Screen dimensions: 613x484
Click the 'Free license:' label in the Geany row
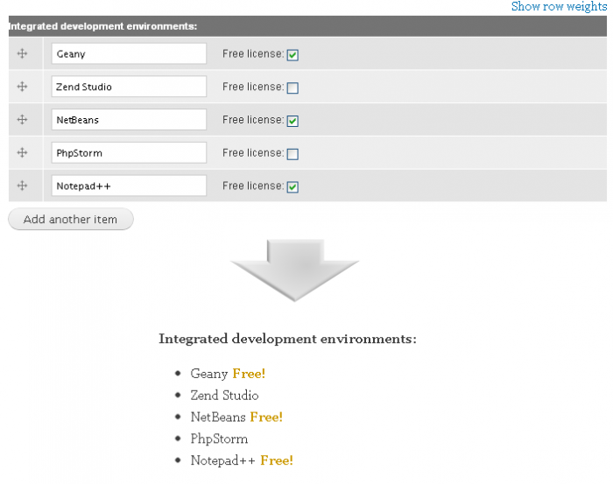coord(253,54)
